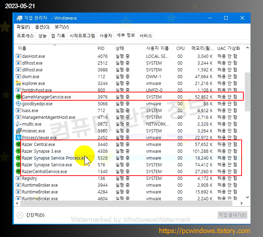This screenshot has width=263, height=237.
Task: Click memory value 101,288 K
Action: coord(202,151)
